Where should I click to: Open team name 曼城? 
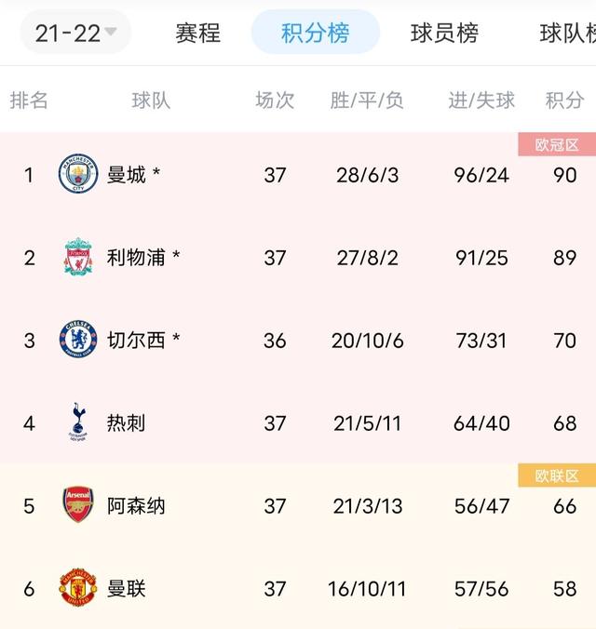(127, 175)
